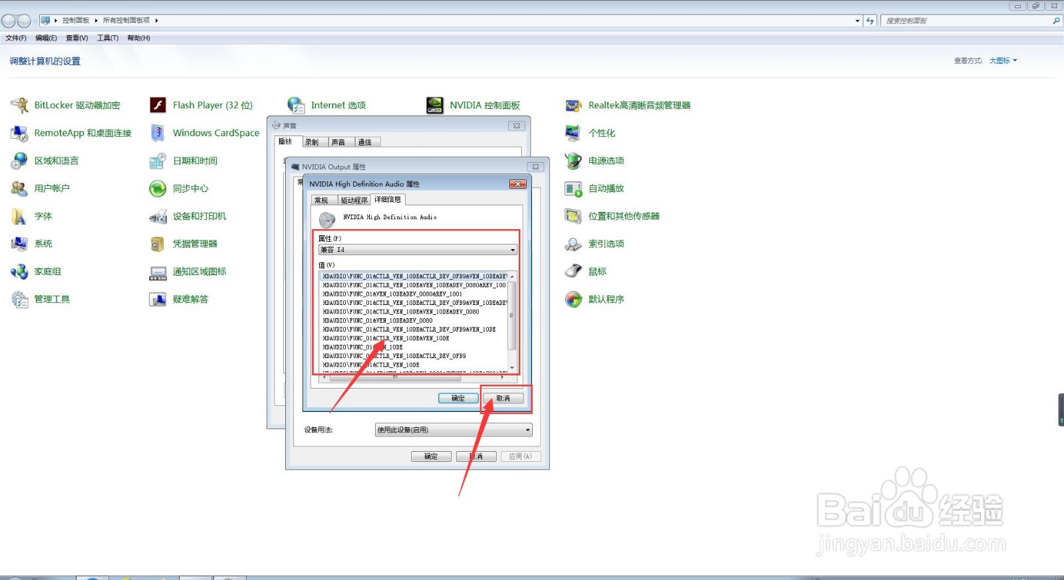Select value ending VEN_10DE&CTLR_DEV_0FB9
This screenshot has height=580, width=1064.
[394, 356]
